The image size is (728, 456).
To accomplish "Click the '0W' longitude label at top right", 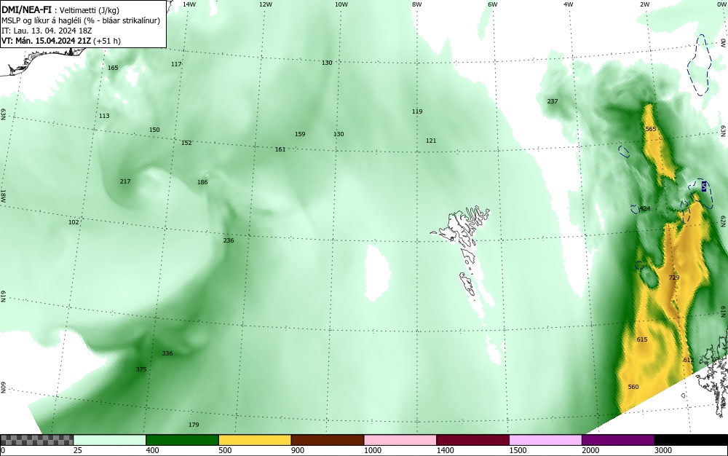I will [x=721, y=4].
